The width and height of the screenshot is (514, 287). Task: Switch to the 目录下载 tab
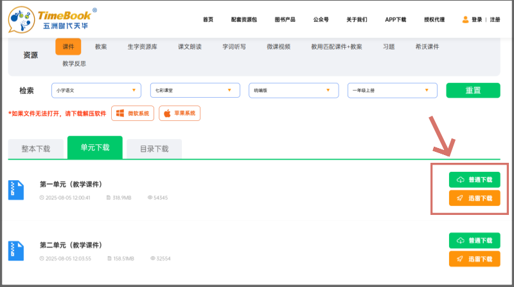coord(154,149)
